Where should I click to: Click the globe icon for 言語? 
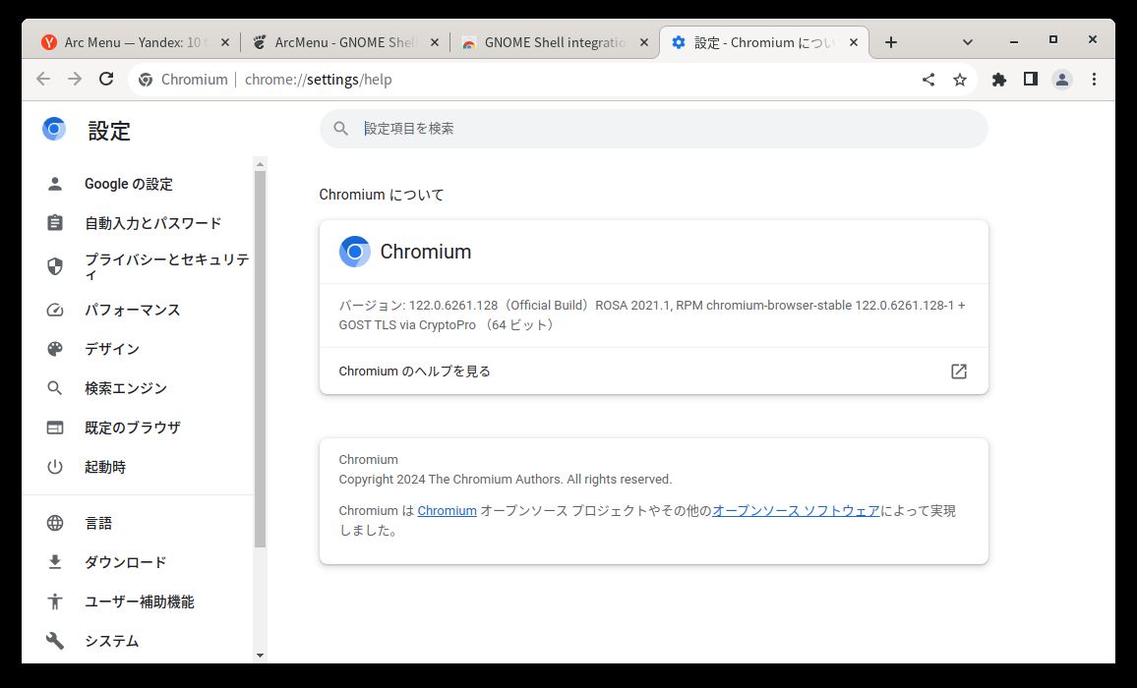[x=55, y=524]
